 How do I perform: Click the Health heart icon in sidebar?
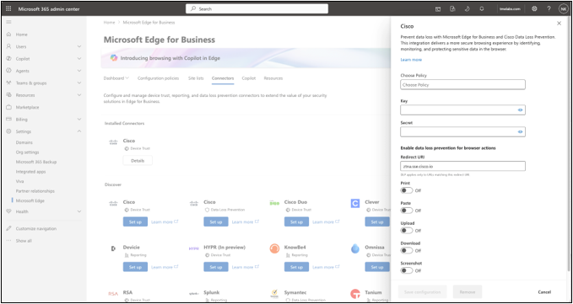pyautogui.click(x=8, y=211)
